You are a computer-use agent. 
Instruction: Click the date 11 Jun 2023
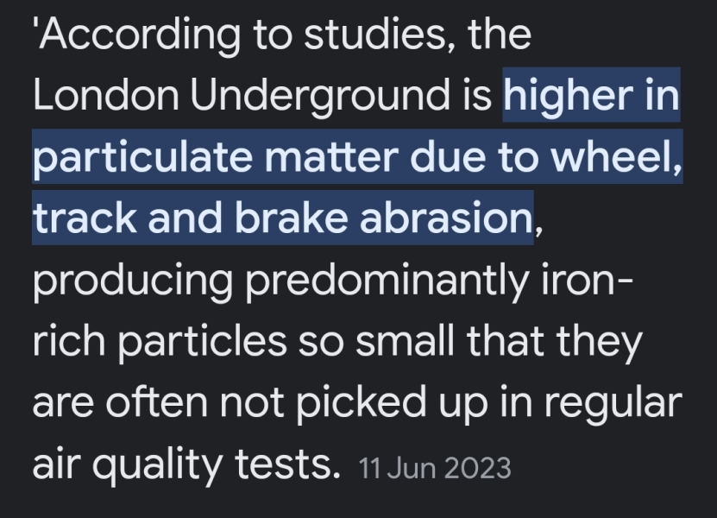[435, 469]
